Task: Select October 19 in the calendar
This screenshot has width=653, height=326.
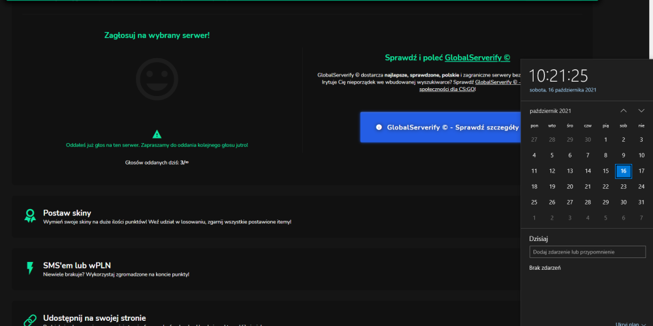Action: pos(552,187)
